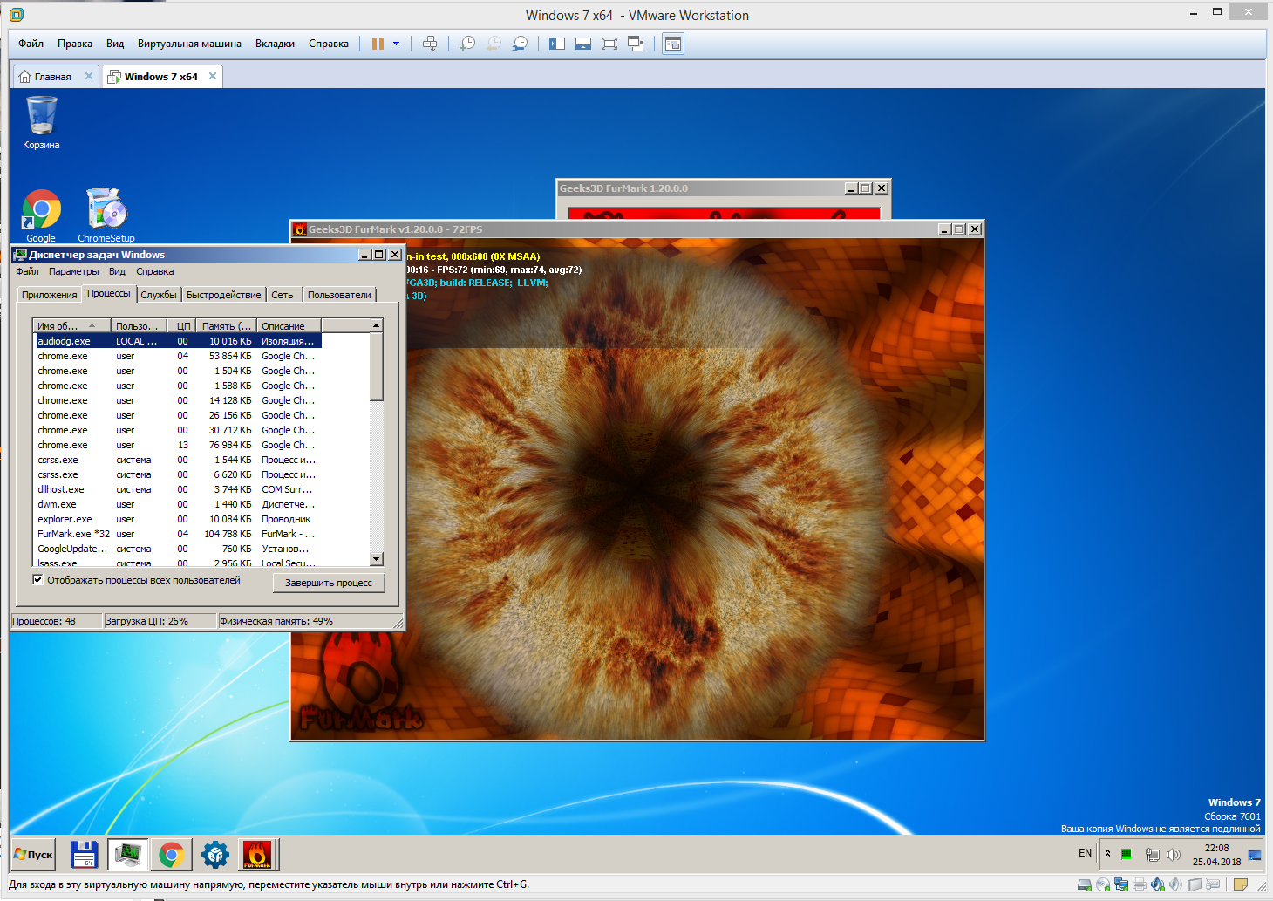
Task: Open the snapshot manager wrench-clock icon
Action: coord(520,44)
